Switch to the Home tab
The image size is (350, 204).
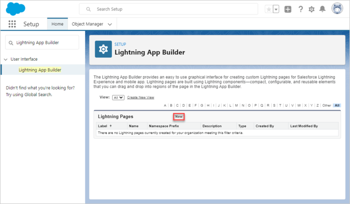(57, 24)
